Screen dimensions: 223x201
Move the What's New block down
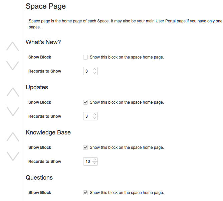(13, 66)
